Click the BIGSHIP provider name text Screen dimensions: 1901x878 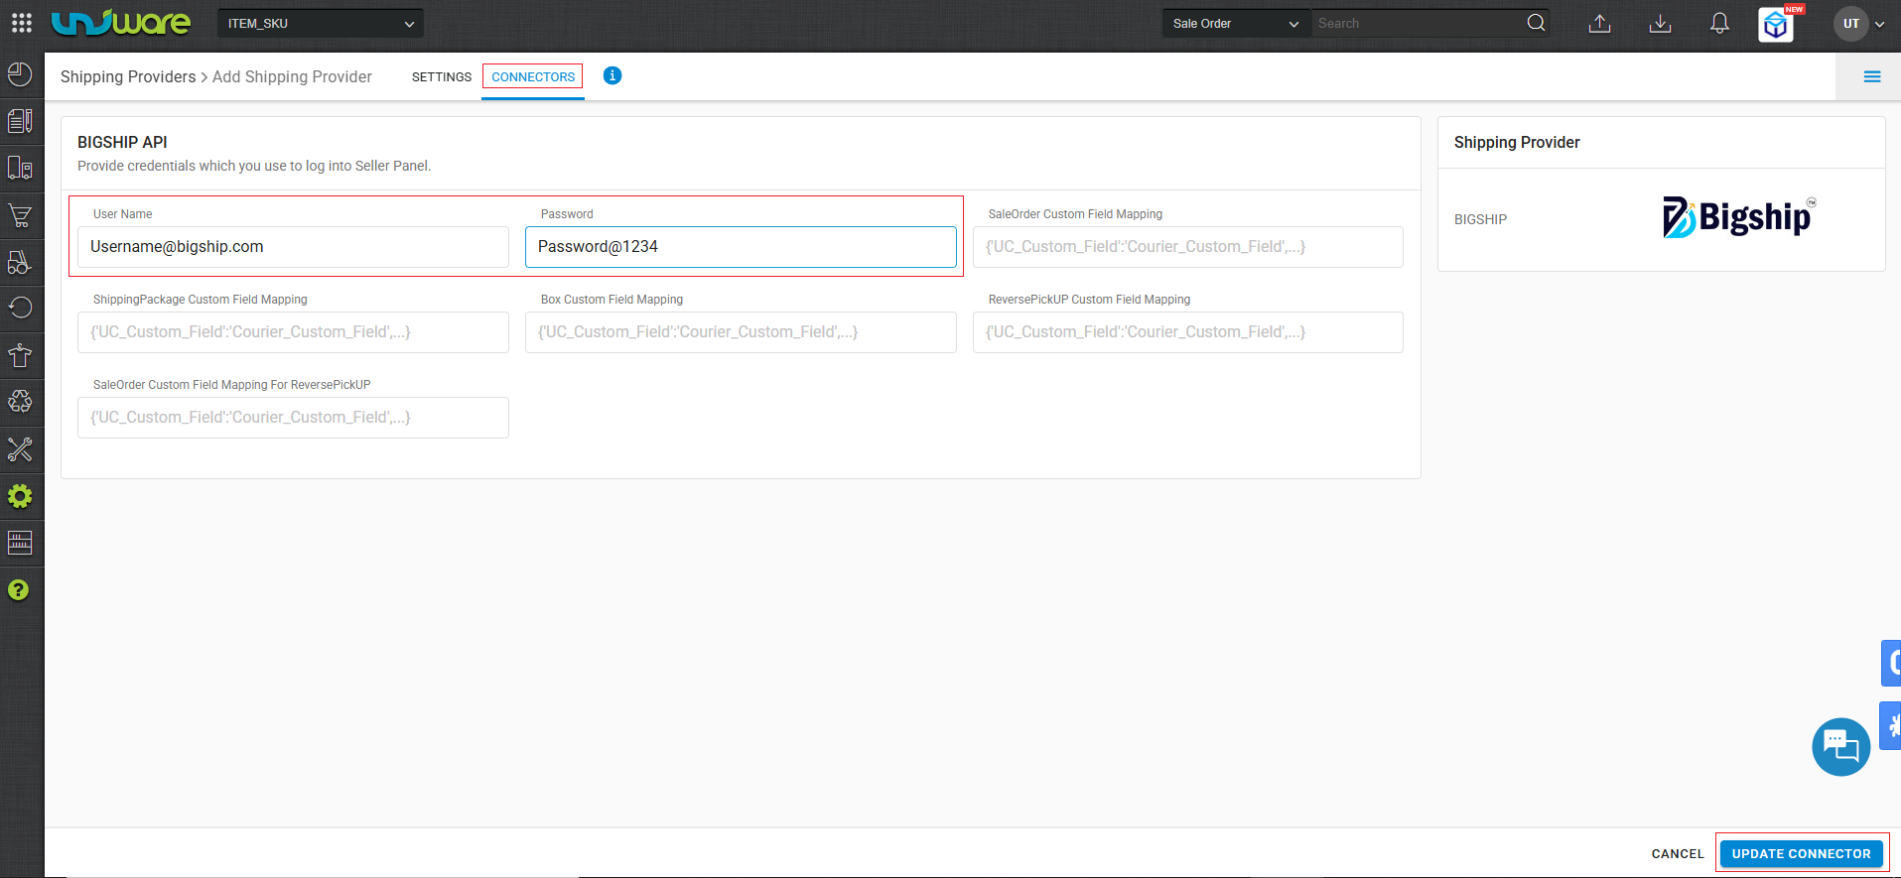[1480, 219]
